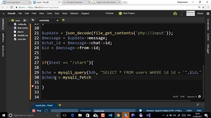The image size is (211, 118).
Task: Open the Outline side panel
Action: (x=208, y=37)
